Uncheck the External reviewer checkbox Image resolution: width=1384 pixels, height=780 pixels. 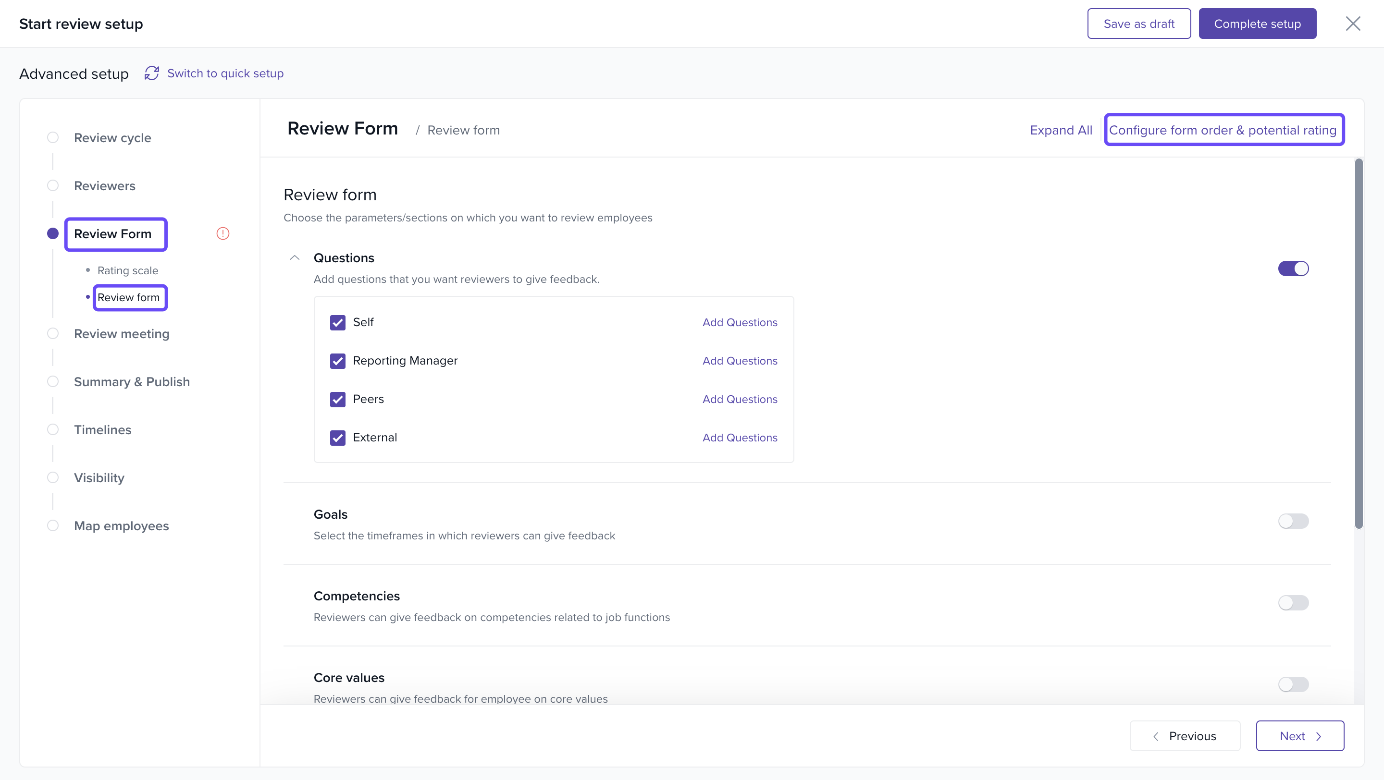pos(337,438)
